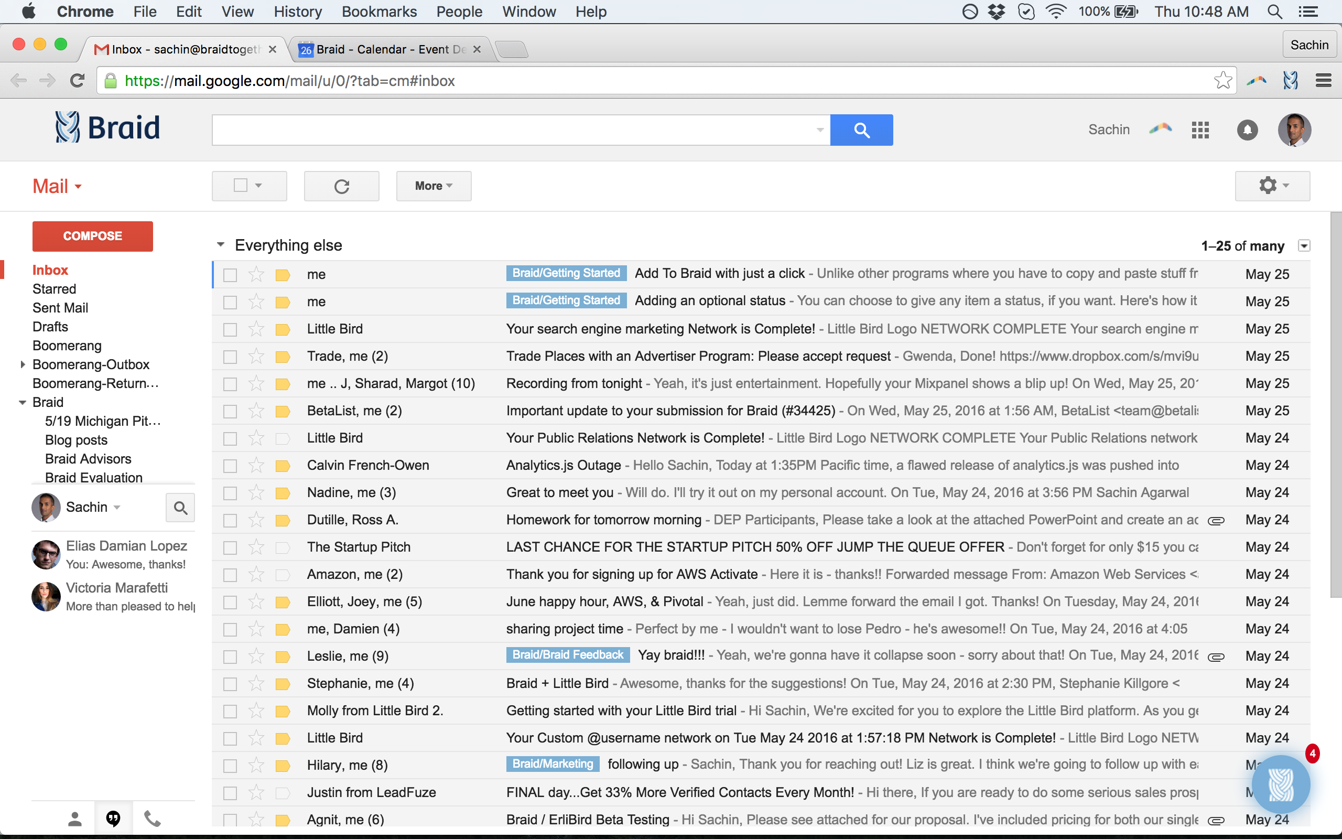
Task: Toggle importance marker on Dutille, Ross A. email
Action: coord(283,520)
